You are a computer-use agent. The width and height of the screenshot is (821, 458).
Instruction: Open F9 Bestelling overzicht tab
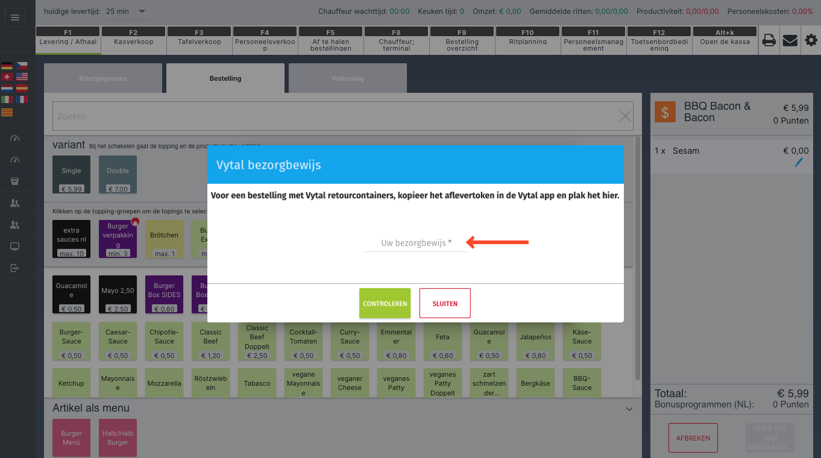point(462,40)
